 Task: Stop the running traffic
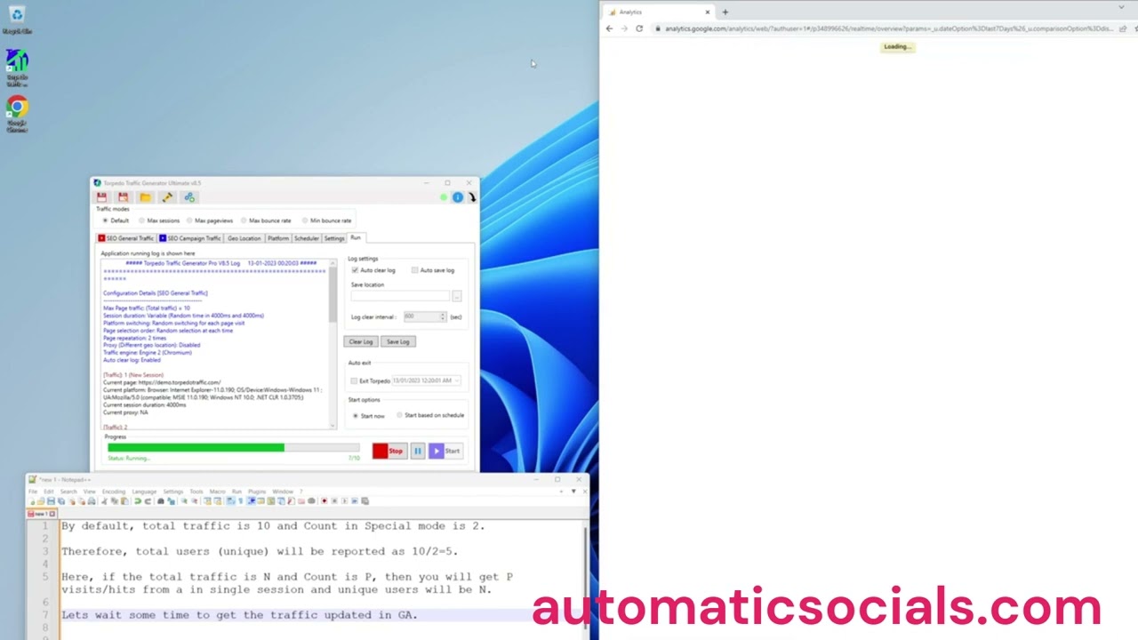(x=389, y=451)
